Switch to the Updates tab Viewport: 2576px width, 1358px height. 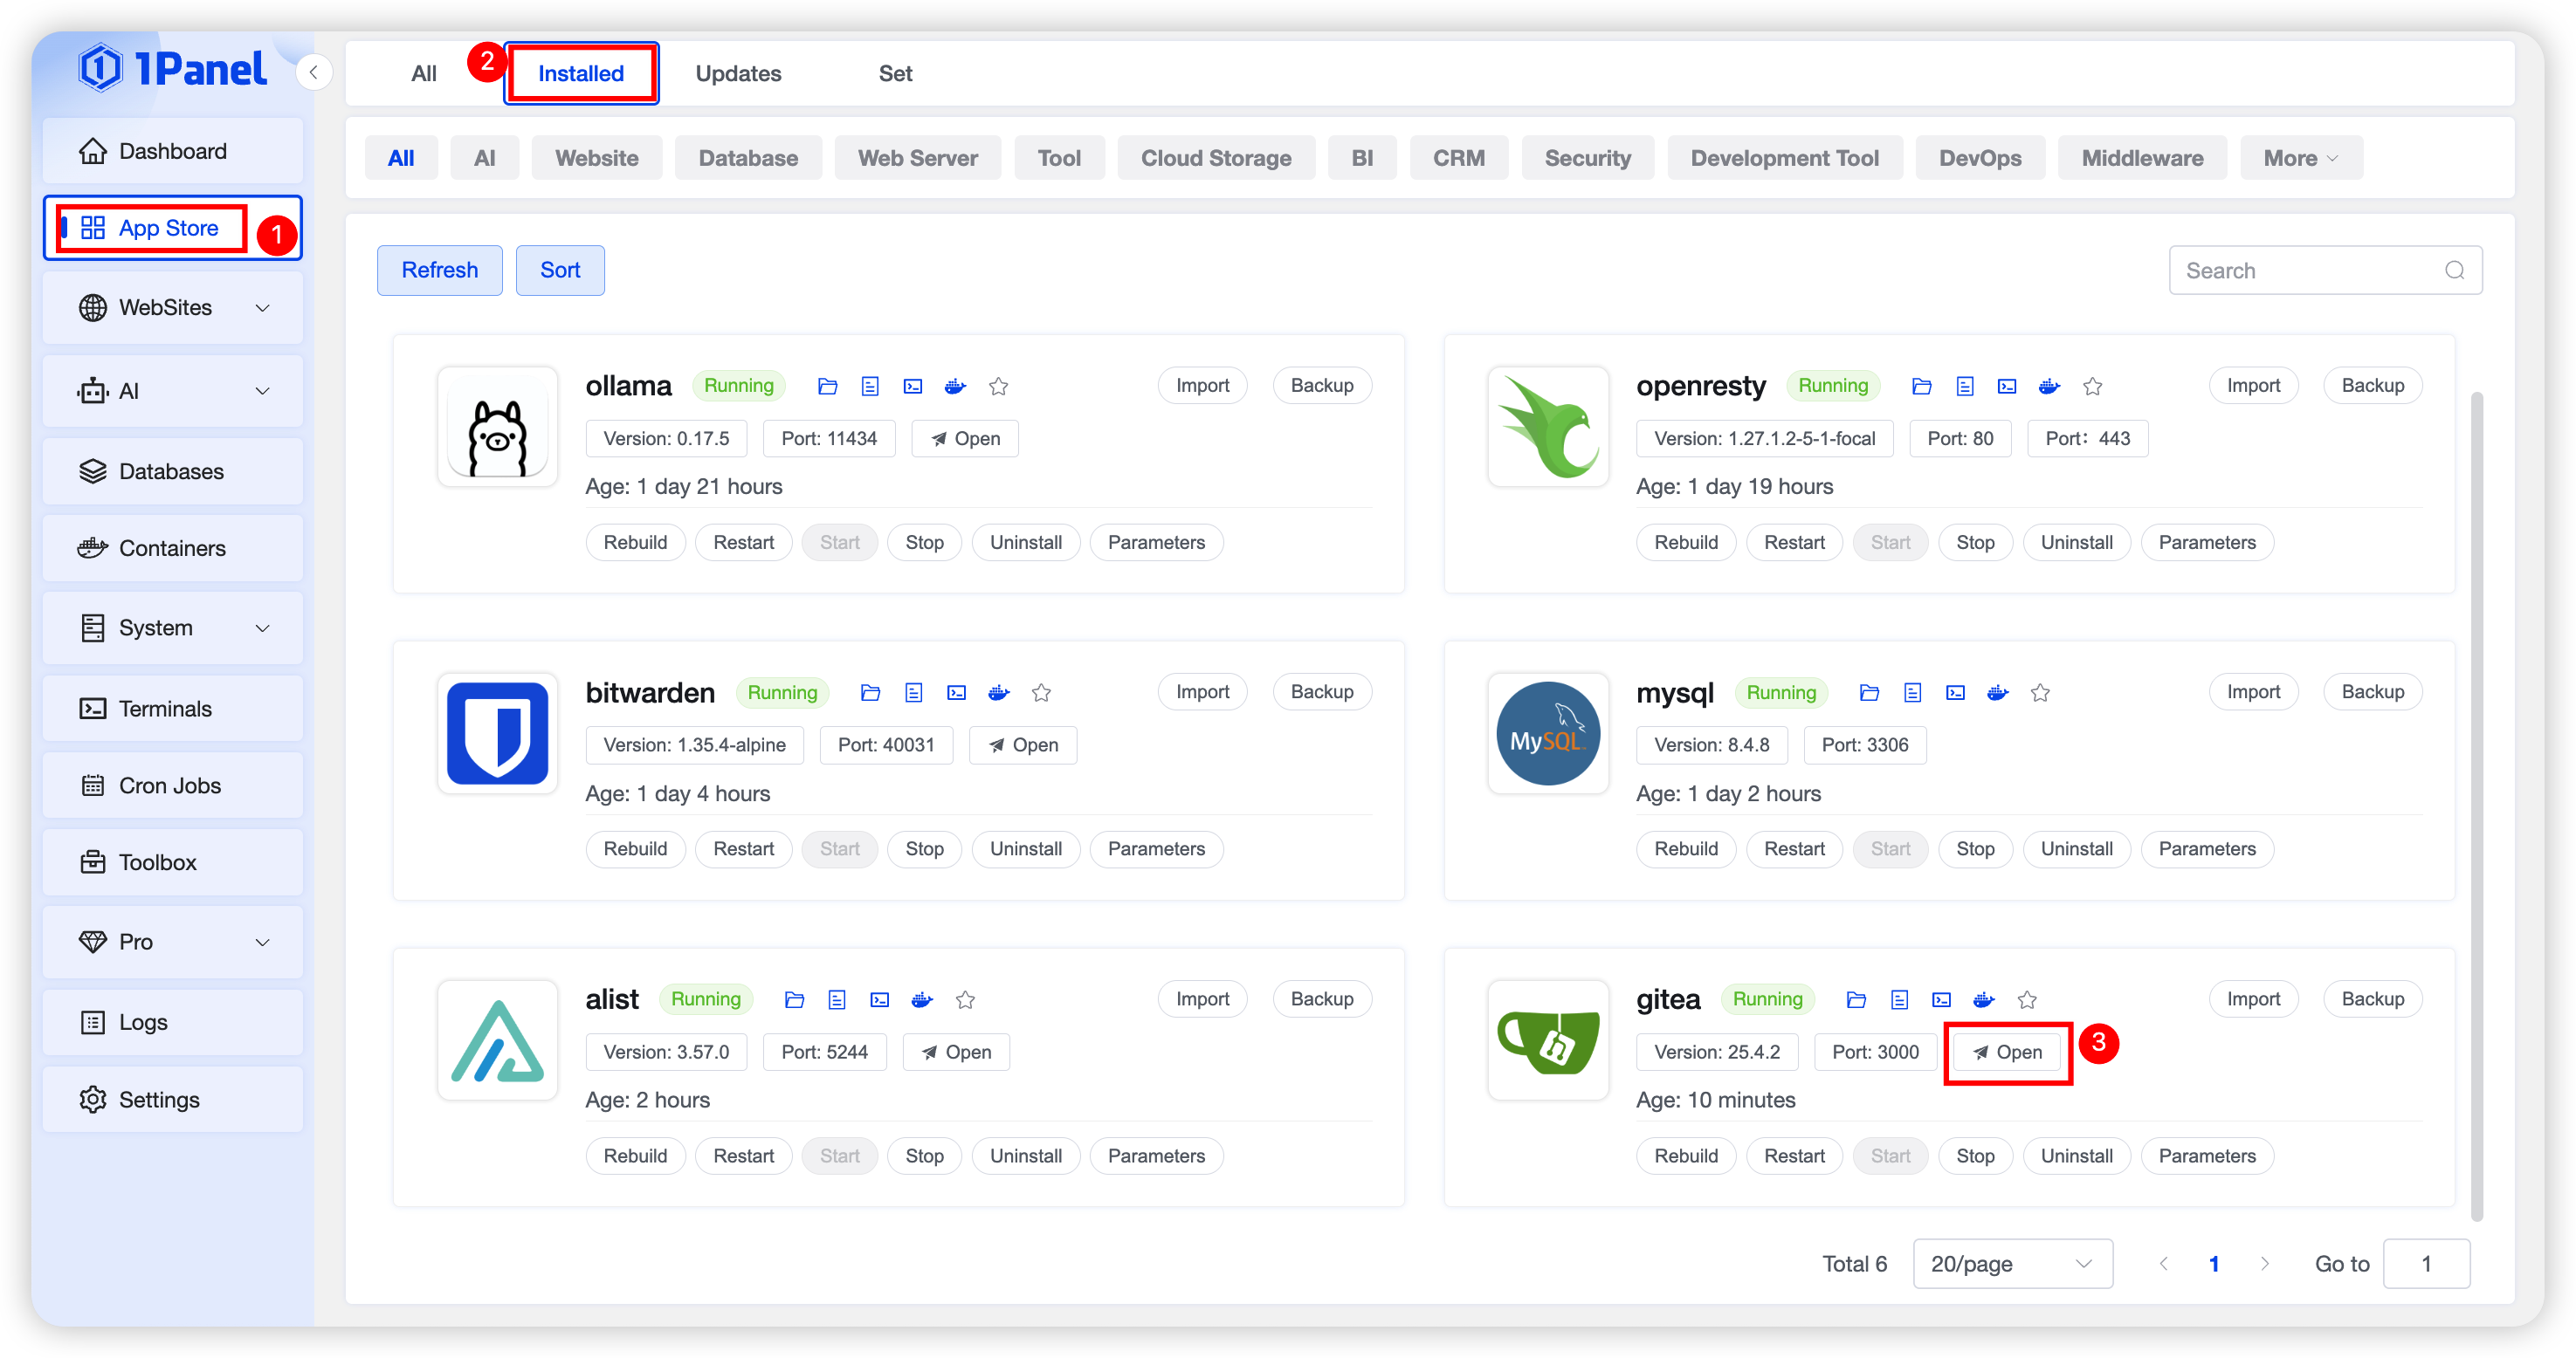pyautogui.click(x=738, y=73)
